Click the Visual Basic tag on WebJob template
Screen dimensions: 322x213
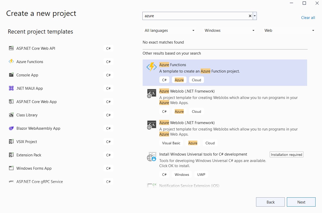(171, 143)
